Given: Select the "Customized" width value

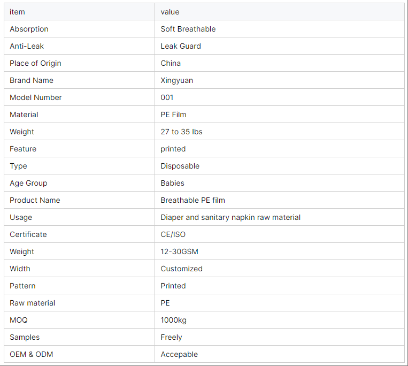Looking at the screenshot, I should 182,269.
